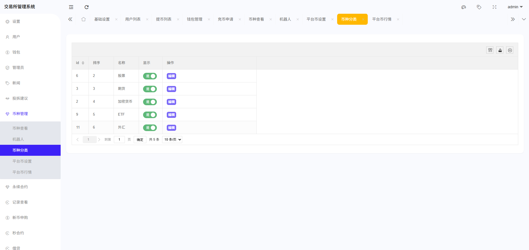Disable display switch for 外汇 row
The width and height of the screenshot is (529, 250).
click(150, 128)
